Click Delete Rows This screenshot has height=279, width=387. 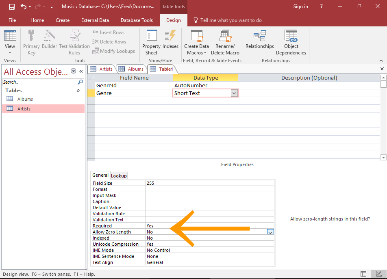tap(109, 42)
